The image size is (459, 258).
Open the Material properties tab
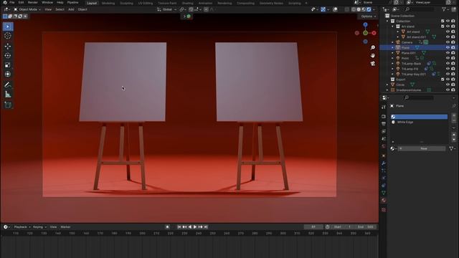point(384,201)
